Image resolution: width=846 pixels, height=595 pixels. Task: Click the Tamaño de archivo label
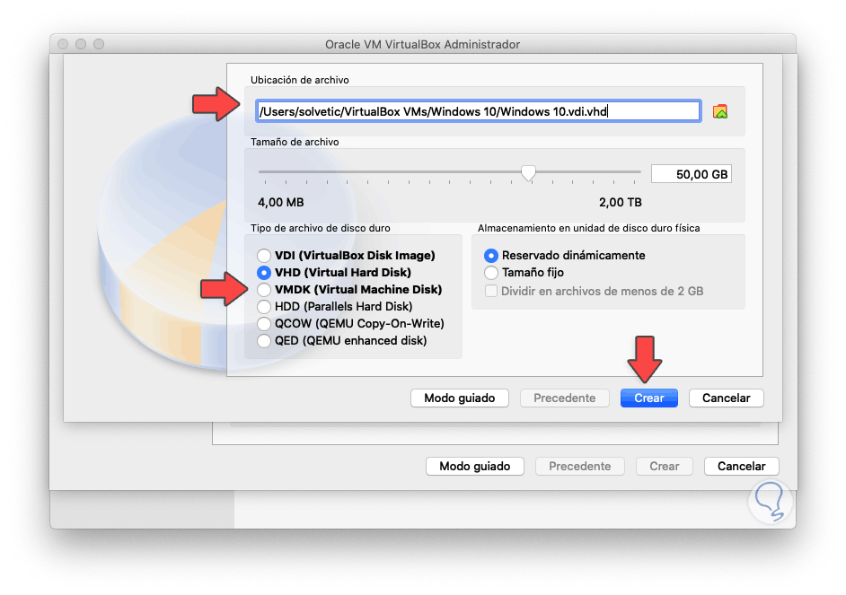tap(295, 142)
